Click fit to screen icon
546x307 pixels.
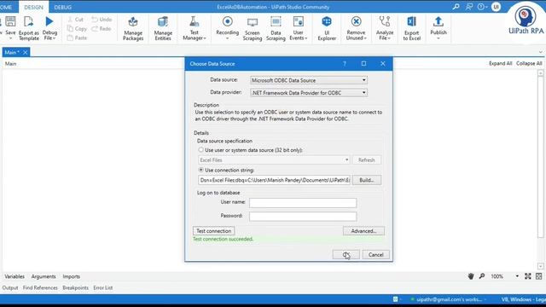click(528, 276)
